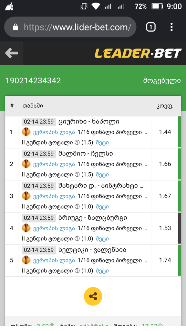Tap the LEADER-BET logo

click(x=138, y=53)
